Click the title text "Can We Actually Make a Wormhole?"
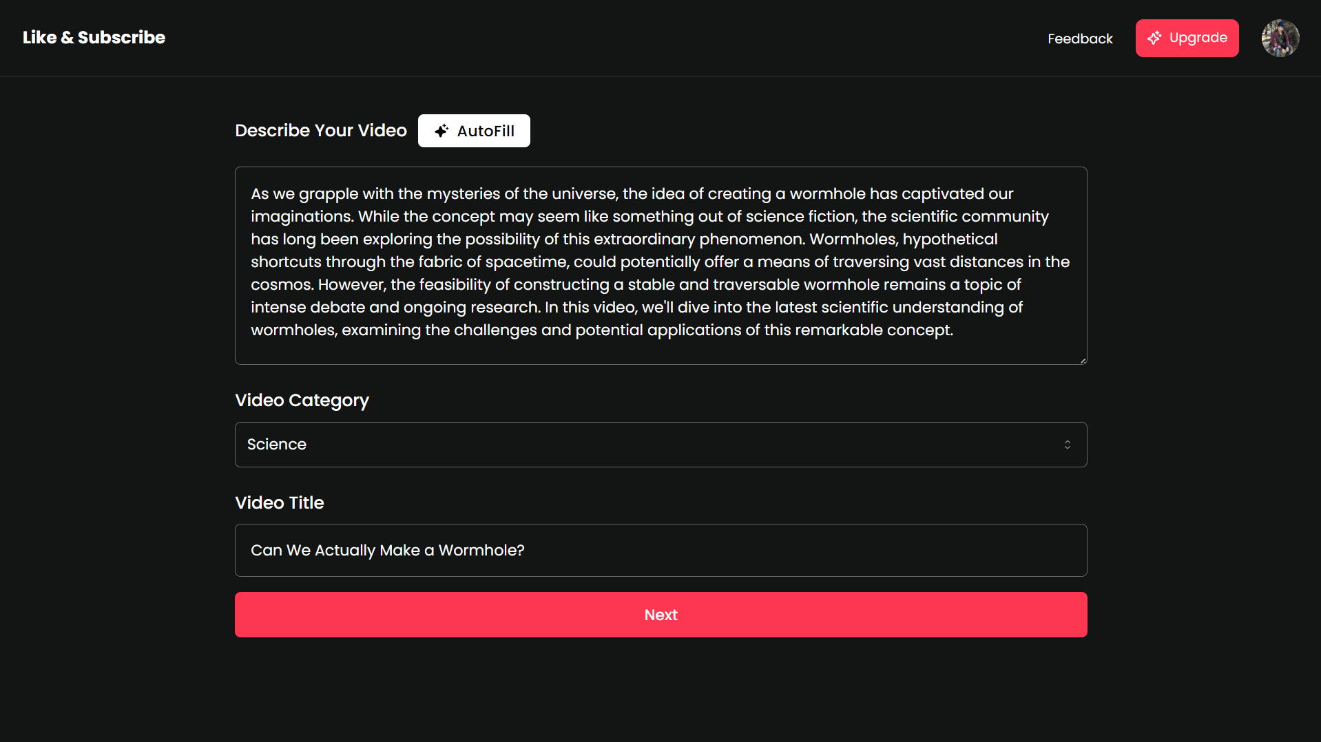This screenshot has width=1321, height=742. pos(387,550)
